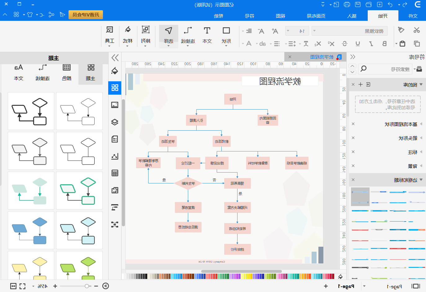This screenshot has height=292, width=426.
Task: Switch theme panel to 颜色 tab
Action: (66, 73)
